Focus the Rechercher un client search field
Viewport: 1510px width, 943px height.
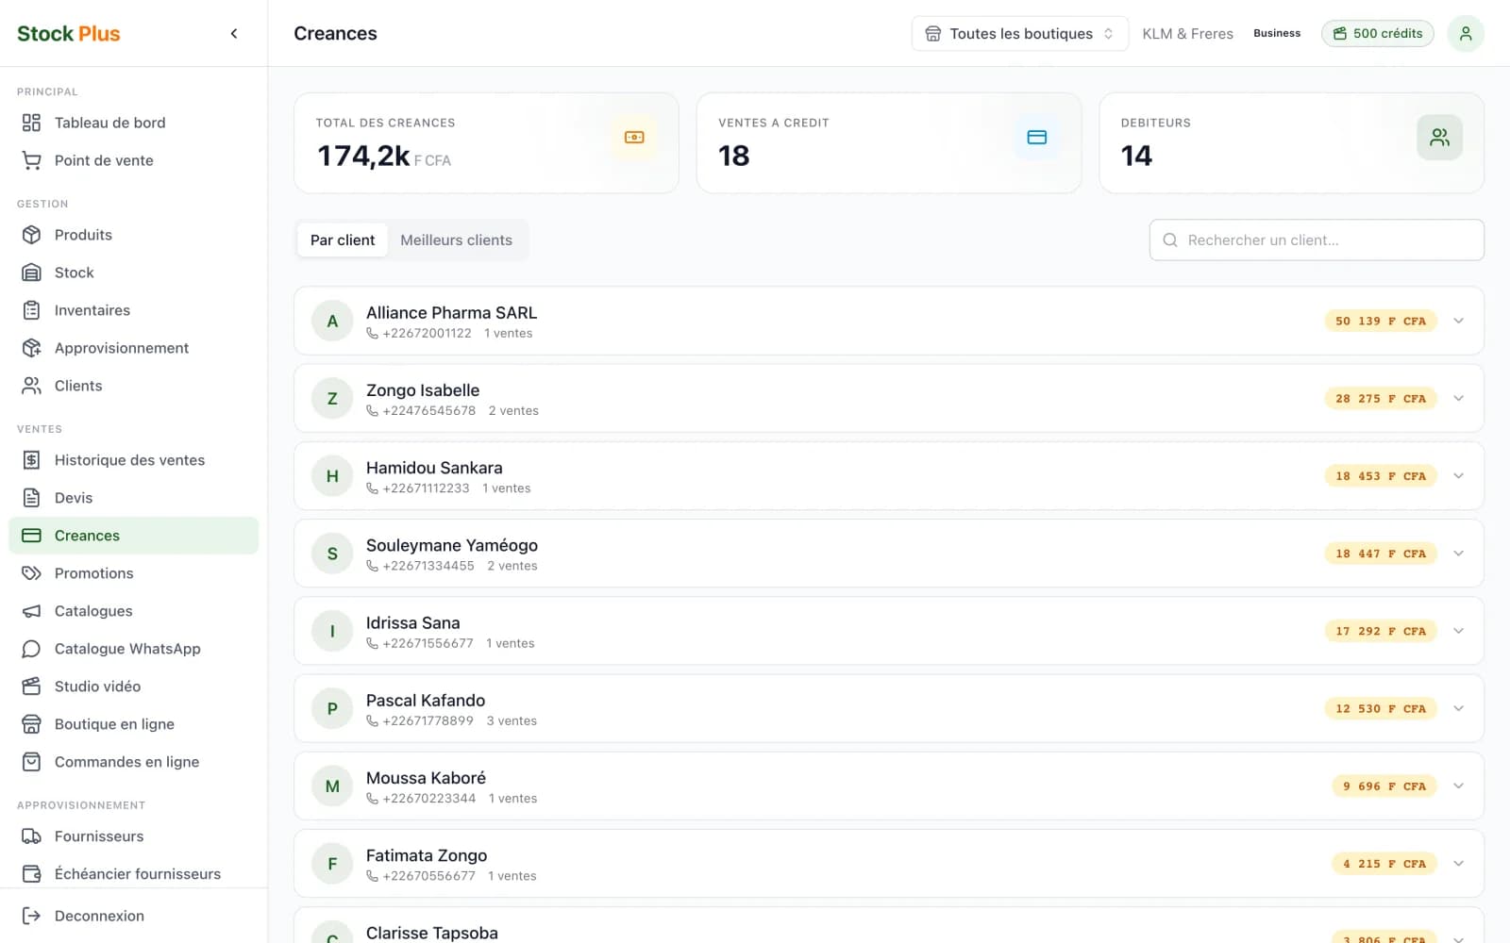1317,240
